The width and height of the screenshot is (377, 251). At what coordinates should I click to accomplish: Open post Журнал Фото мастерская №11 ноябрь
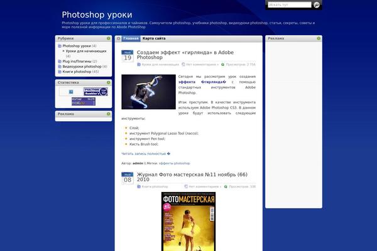pos(192,177)
